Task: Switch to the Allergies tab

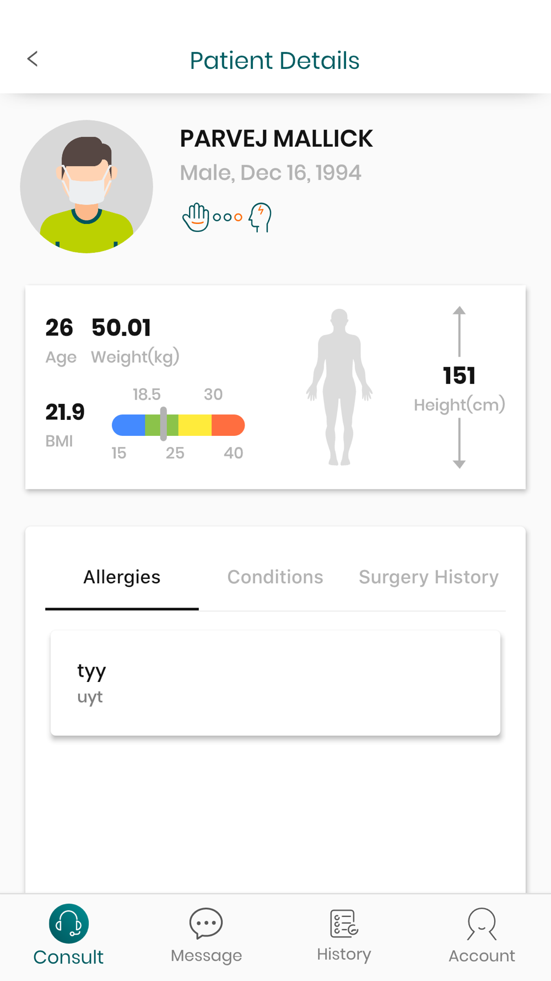Action: click(122, 577)
